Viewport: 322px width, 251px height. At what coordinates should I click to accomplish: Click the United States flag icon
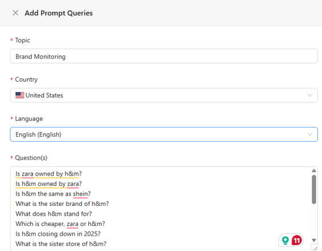tap(19, 95)
